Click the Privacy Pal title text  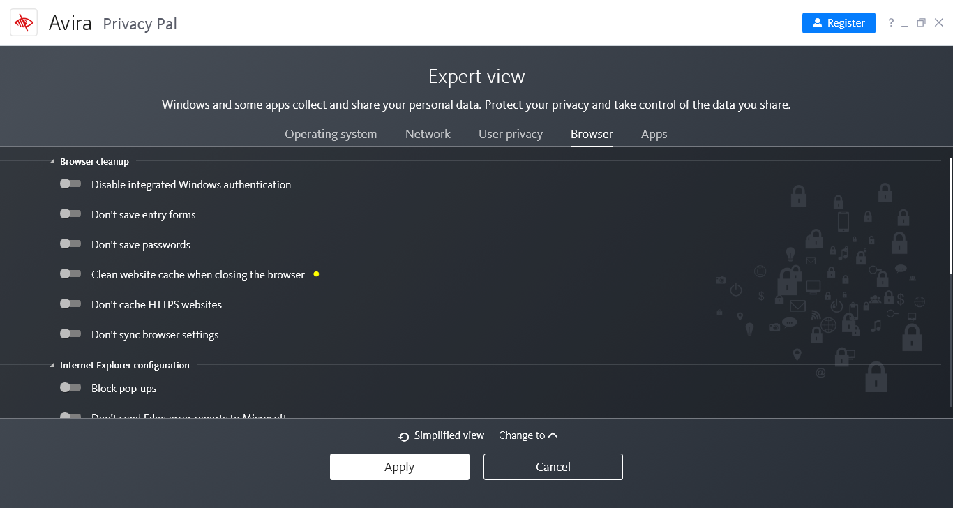tap(140, 24)
